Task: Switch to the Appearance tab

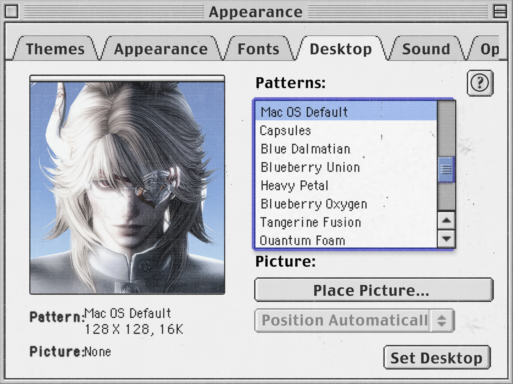Action: tap(161, 49)
